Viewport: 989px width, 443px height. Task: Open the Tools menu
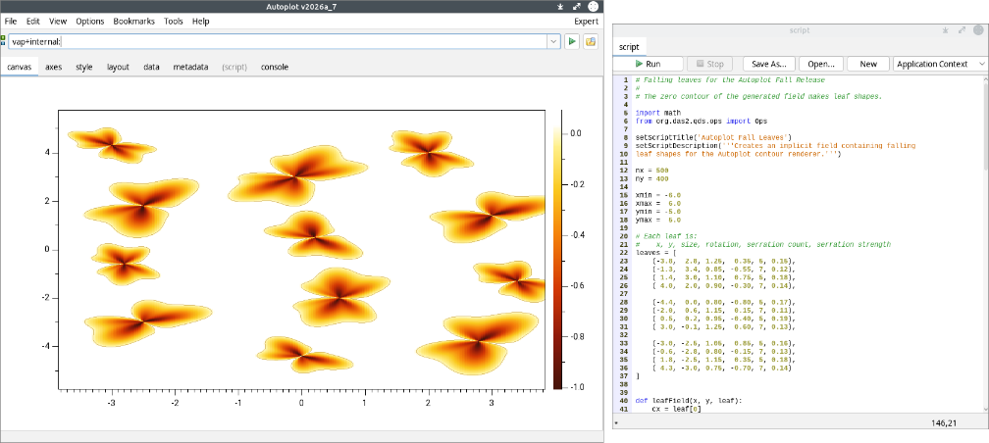tap(174, 21)
